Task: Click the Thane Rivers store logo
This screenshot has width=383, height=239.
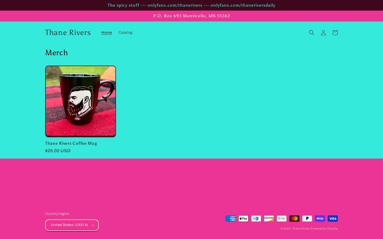Action: (68, 32)
